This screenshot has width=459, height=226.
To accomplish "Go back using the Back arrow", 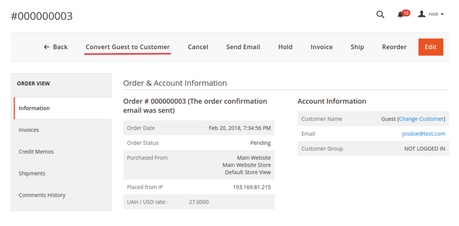I will (56, 47).
